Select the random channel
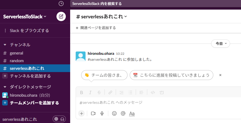Screen dimensions: 241x123 click(17, 61)
